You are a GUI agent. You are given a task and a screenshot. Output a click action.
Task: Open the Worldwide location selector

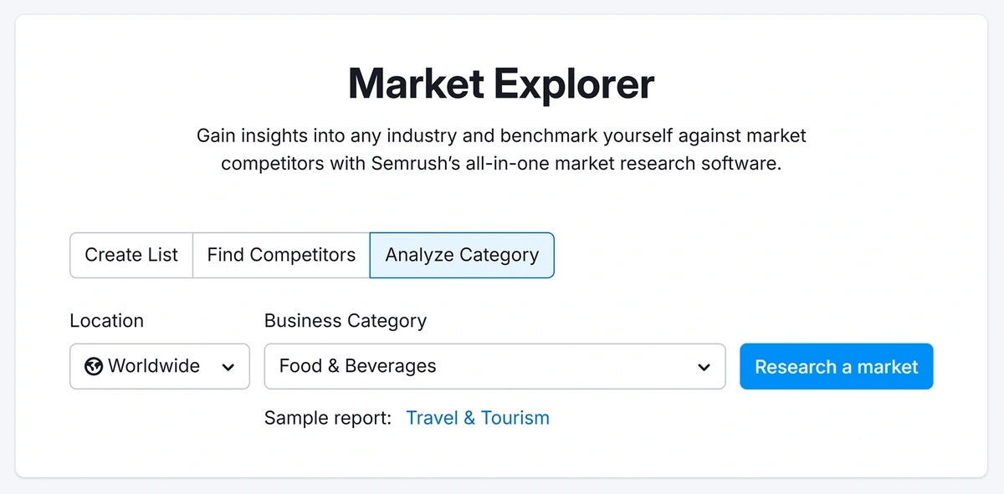[x=160, y=366]
